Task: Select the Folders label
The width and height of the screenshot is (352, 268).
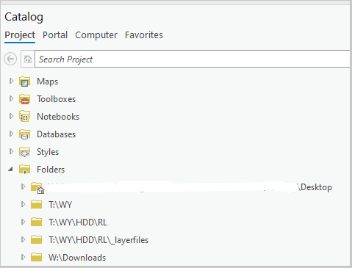Action: (x=51, y=170)
